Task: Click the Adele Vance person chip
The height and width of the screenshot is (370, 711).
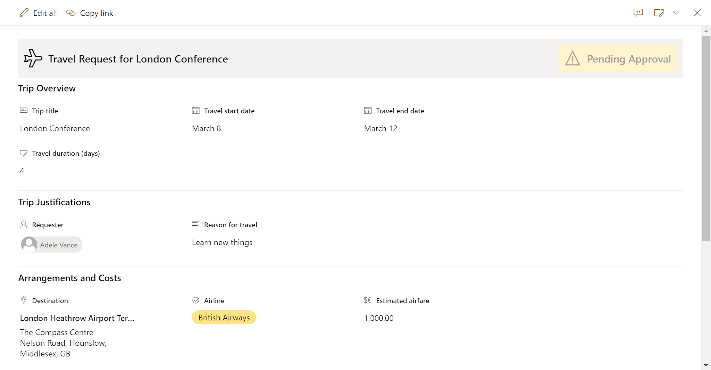Action: [x=51, y=244]
